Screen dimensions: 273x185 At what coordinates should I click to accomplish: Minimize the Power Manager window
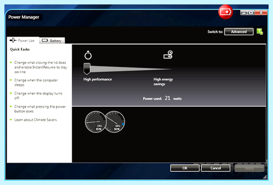244,13
